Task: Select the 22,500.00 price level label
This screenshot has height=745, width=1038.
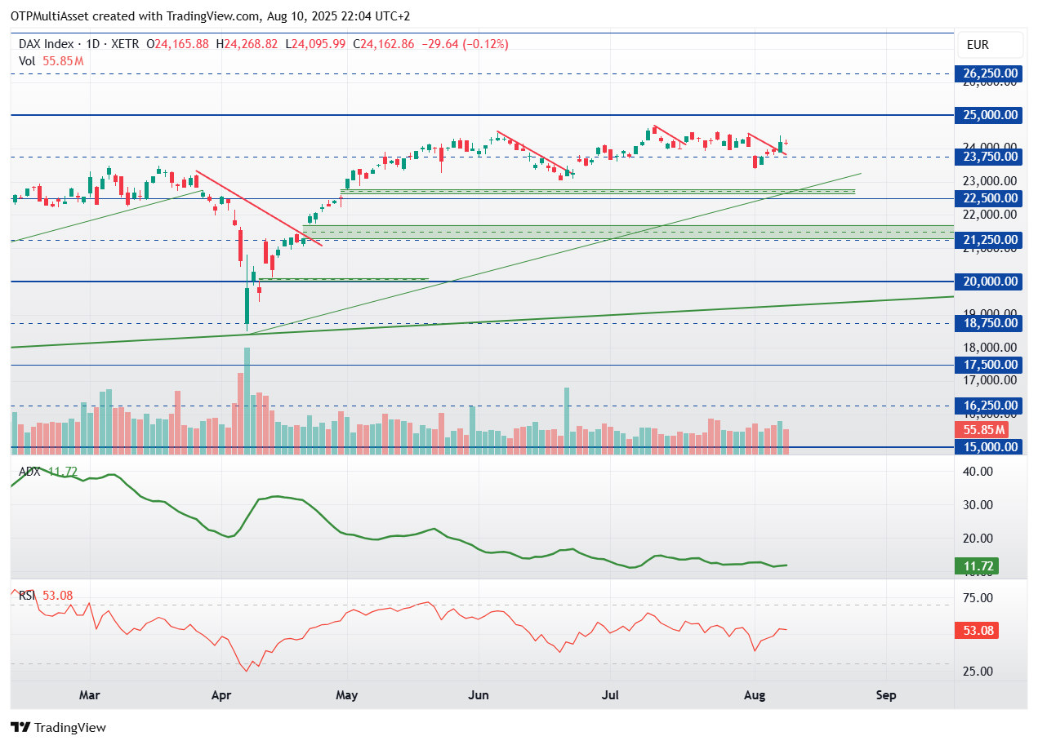Action: pyautogui.click(x=988, y=198)
